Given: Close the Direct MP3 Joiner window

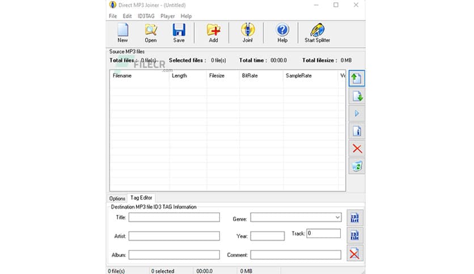Looking at the screenshot, I should click(356, 5).
